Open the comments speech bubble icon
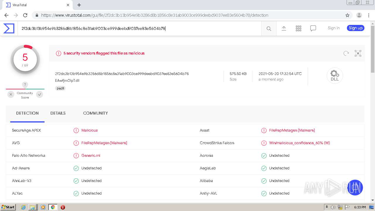The height and width of the screenshot is (211, 375). click(313, 28)
